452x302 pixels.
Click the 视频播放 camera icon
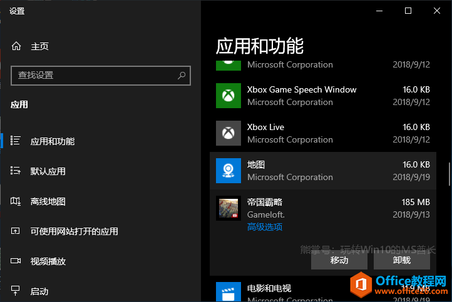(16, 261)
